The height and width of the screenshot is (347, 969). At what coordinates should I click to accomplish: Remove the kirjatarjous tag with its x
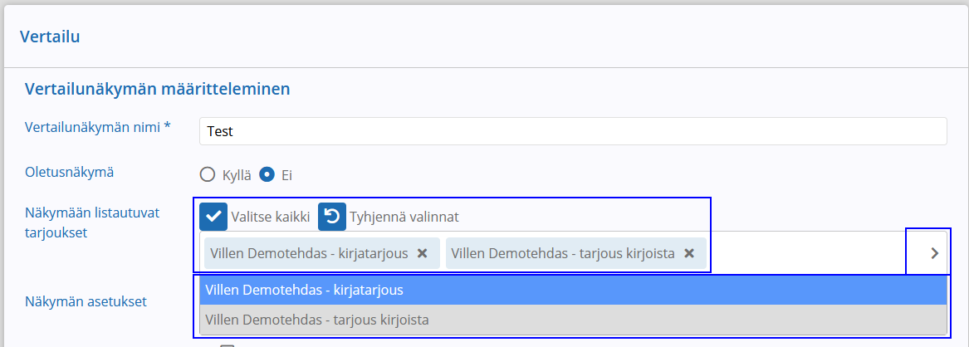coord(422,253)
